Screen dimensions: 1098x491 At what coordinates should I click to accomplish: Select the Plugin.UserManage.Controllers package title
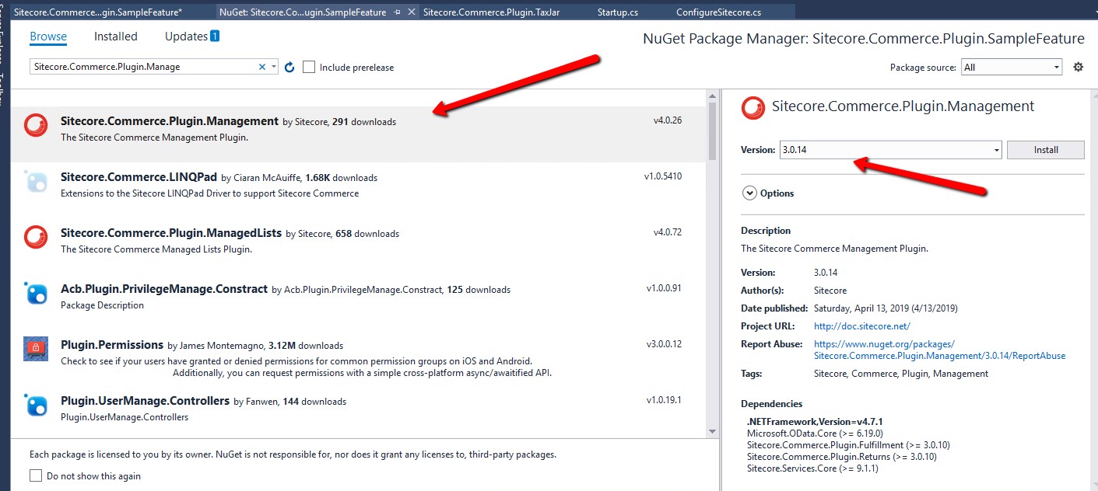coord(146,401)
